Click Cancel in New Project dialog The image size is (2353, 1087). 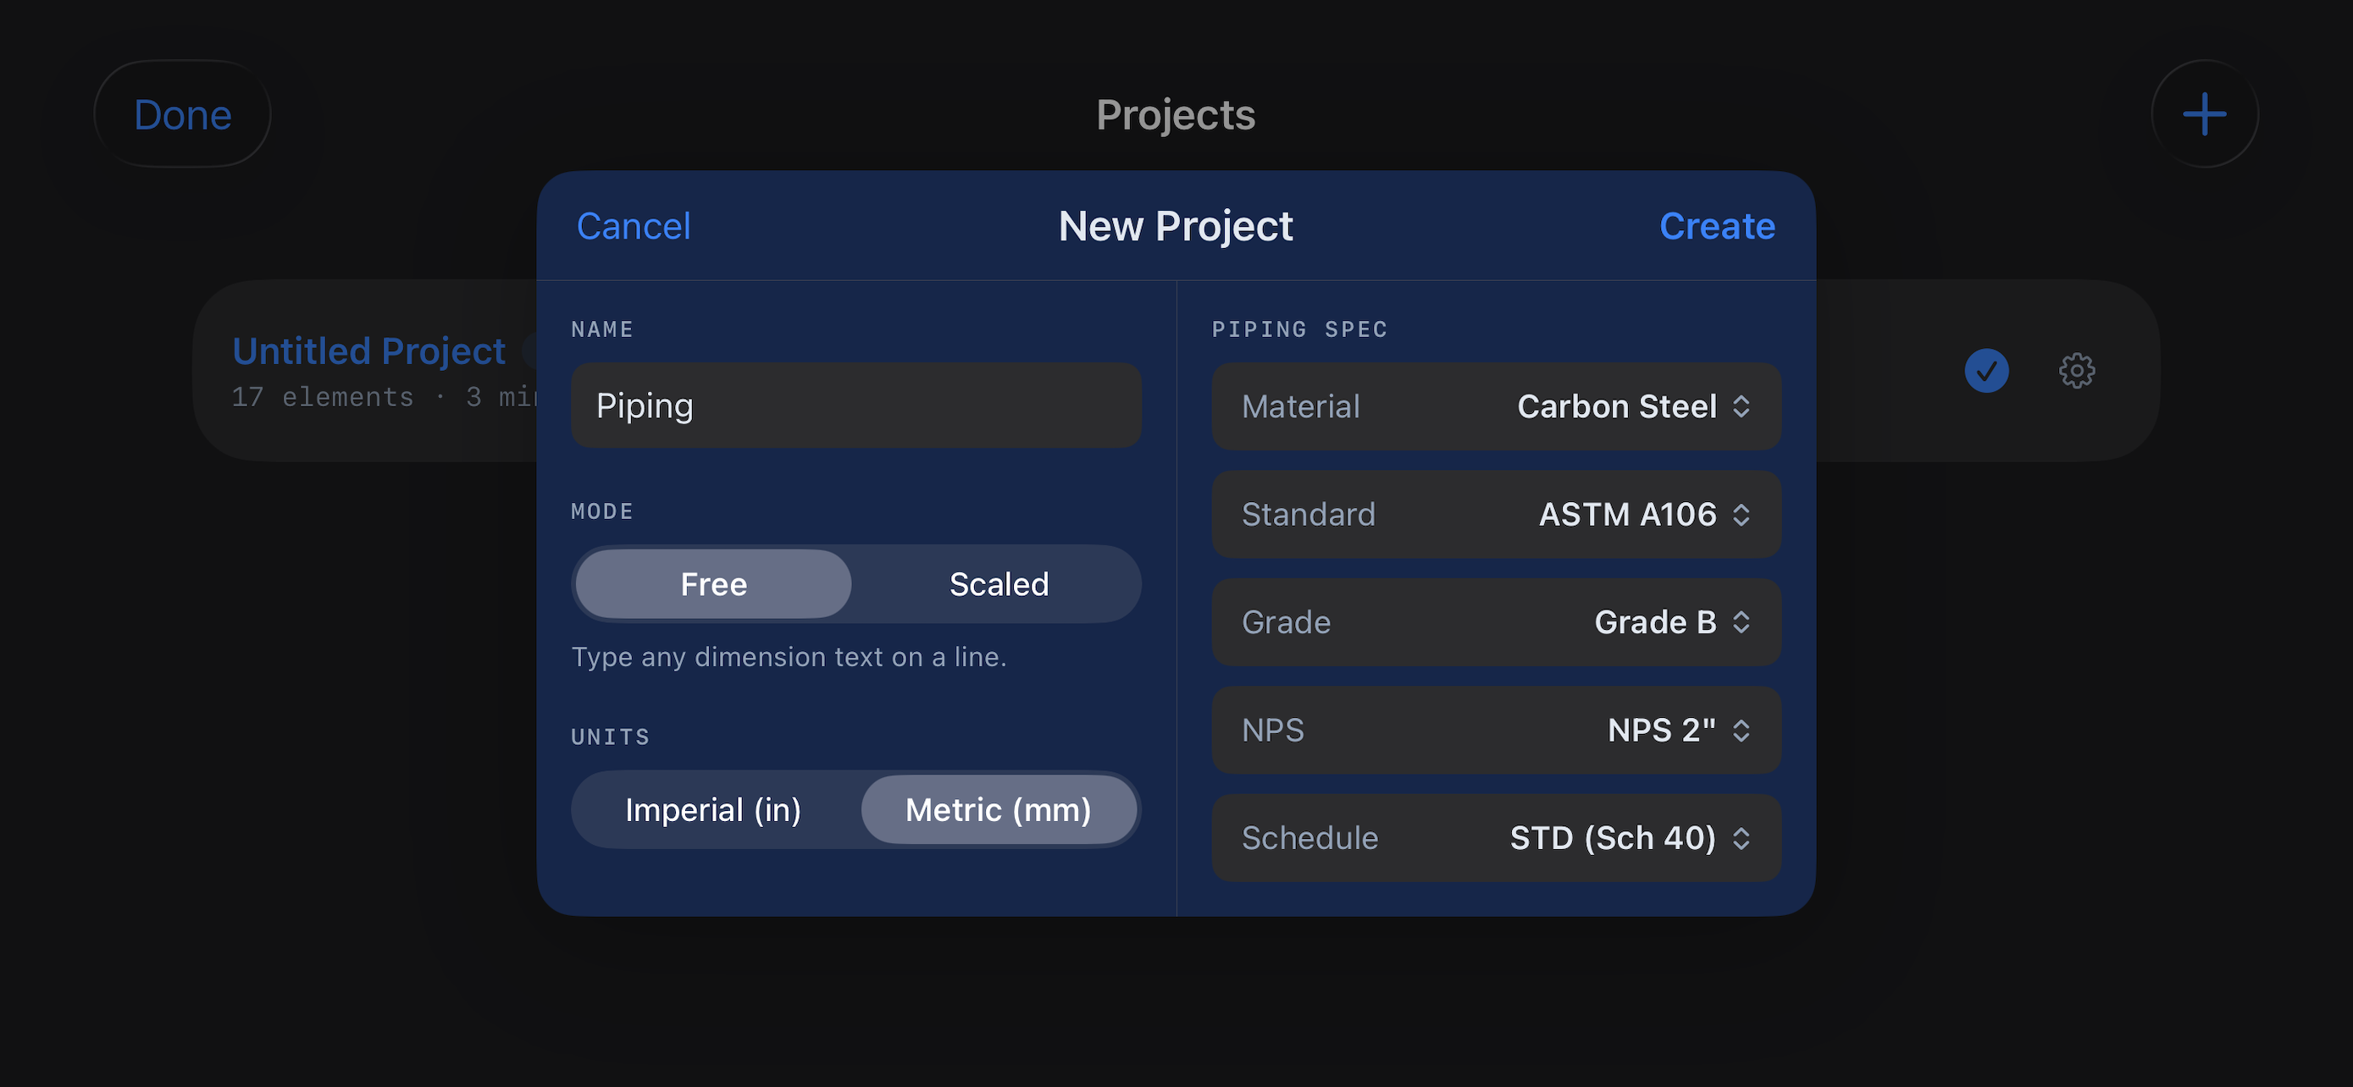pyautogui.click(x=633, y=225)
